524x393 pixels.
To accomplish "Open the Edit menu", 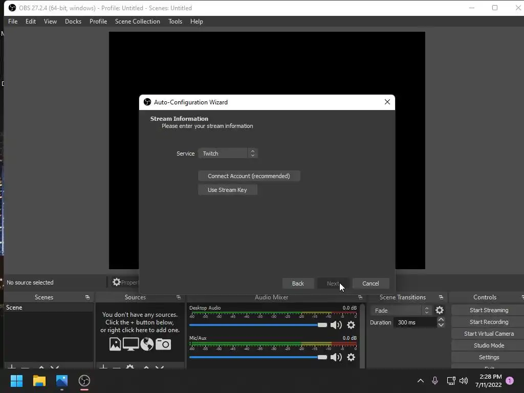I will click(x=30, y=21).
